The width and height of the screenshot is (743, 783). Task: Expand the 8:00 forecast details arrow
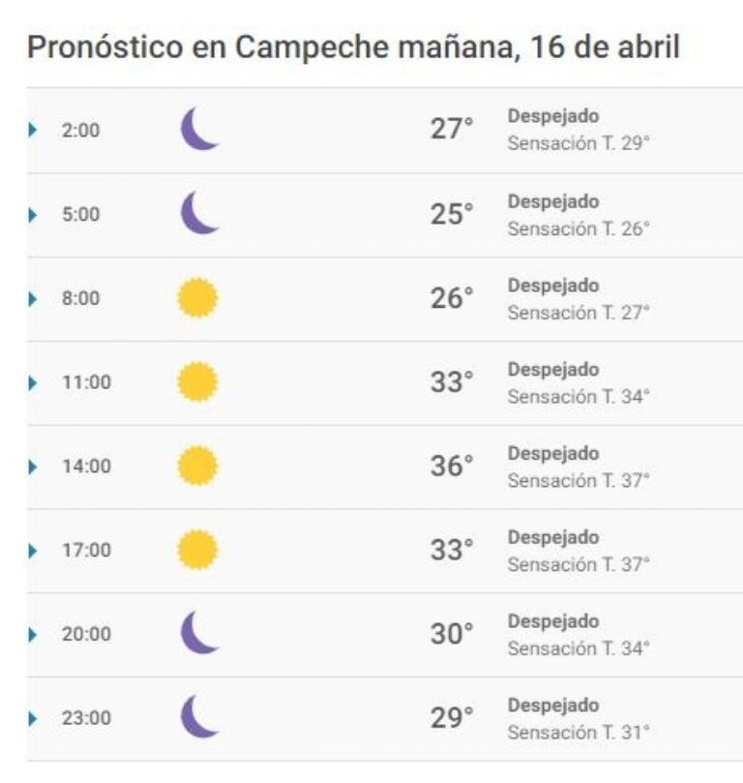[x=33, y=299]
